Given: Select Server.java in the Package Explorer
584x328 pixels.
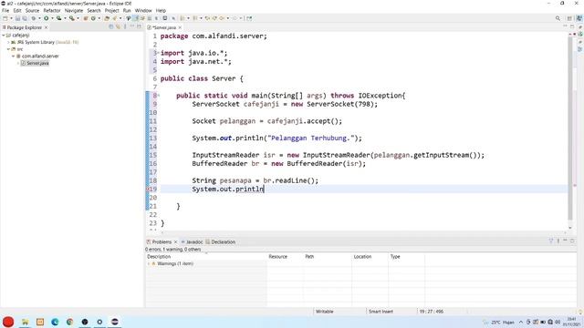Looking at the screenshot, I should click(35, 63).
